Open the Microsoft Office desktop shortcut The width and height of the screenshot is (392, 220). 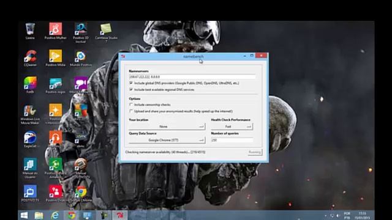(x=81, y=112)
